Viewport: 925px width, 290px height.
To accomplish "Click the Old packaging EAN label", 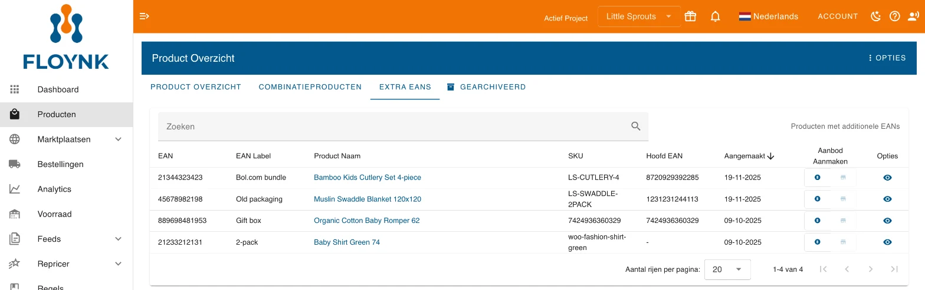I will pyautogui.click(x=259, y=199).
